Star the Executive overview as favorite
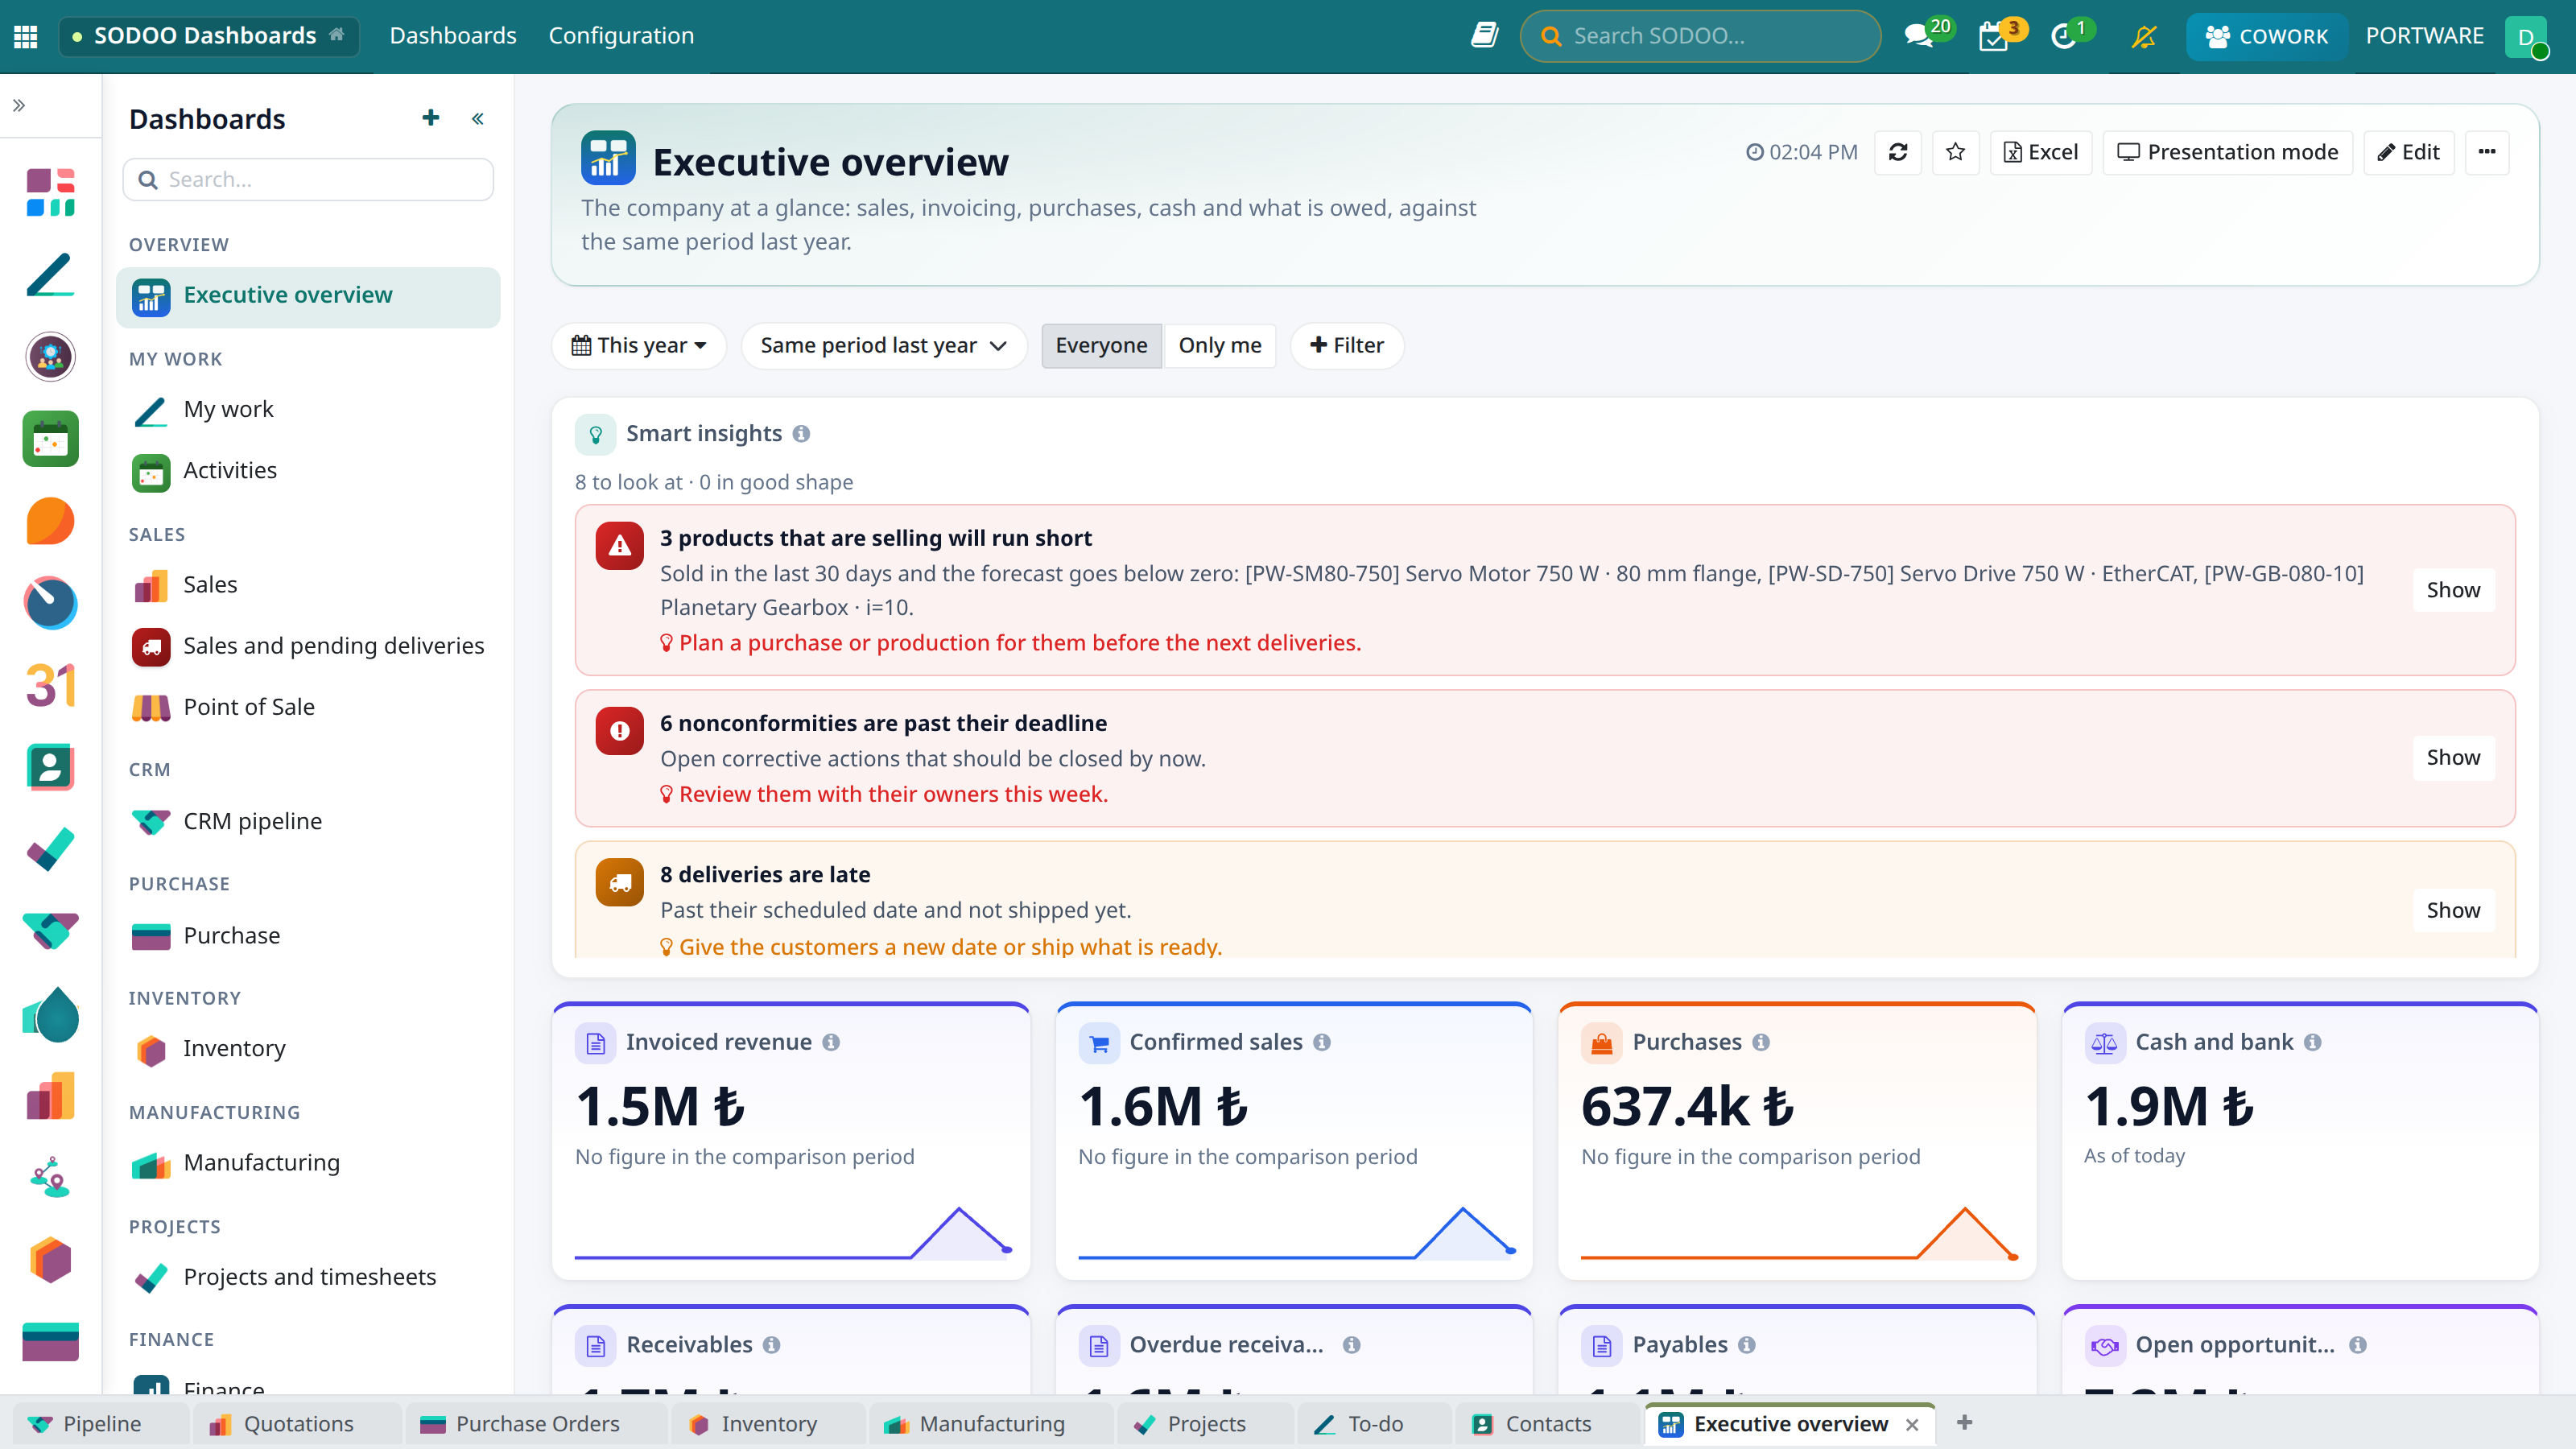The height and width of the screenshot is (1449, 2576). (x=1956, y=152)
